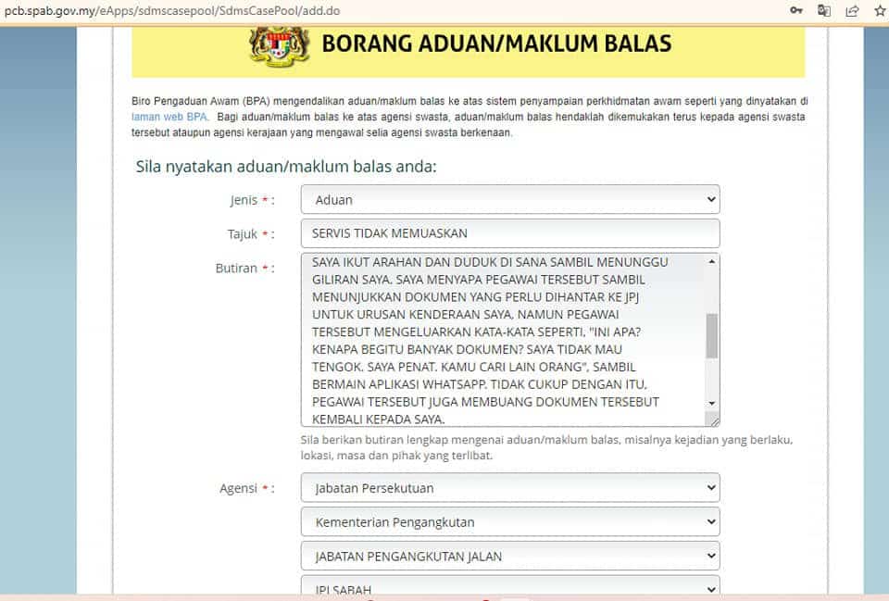
Task: Click the 'KEMBALI KEPADA SAYA.' line in Butiran
Action: pos(378,419)
